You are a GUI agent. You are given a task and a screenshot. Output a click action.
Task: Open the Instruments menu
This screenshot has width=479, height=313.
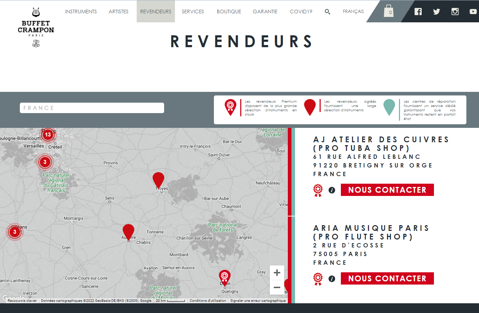[x=81, y=12]
